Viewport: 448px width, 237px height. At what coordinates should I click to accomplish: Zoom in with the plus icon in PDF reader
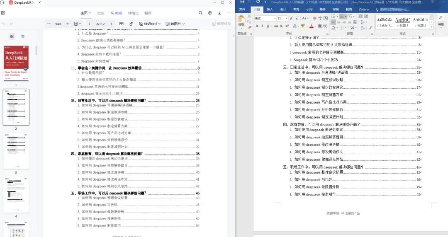pyautogui.click(x=68, y=24)
